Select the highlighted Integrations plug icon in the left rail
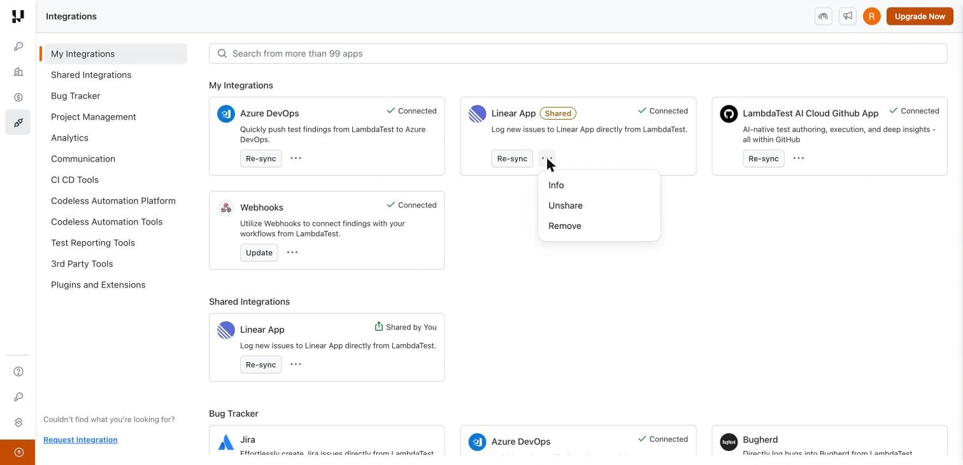Screen dimensions: 963x465 (18, 122)
